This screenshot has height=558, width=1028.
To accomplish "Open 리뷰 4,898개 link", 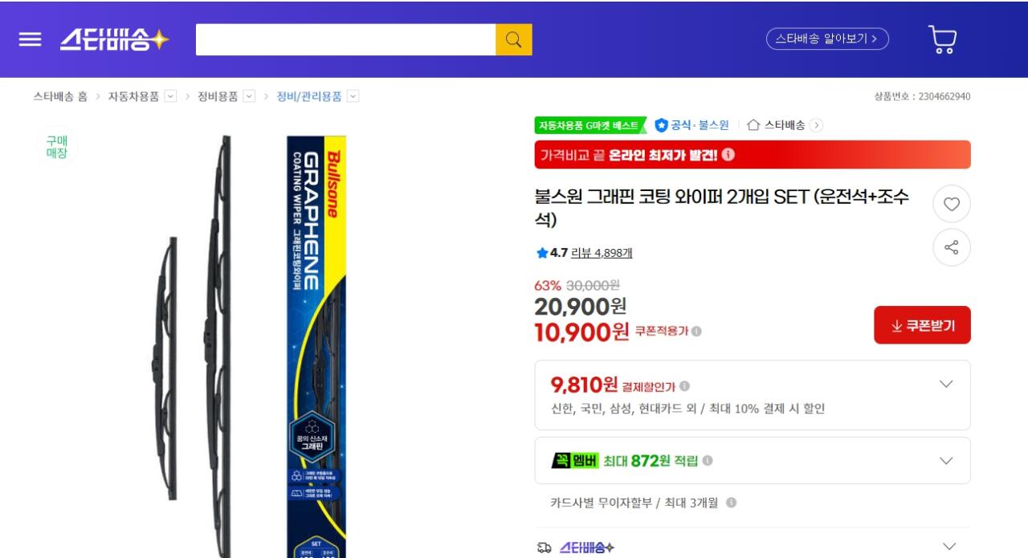I will click(602, 253).
